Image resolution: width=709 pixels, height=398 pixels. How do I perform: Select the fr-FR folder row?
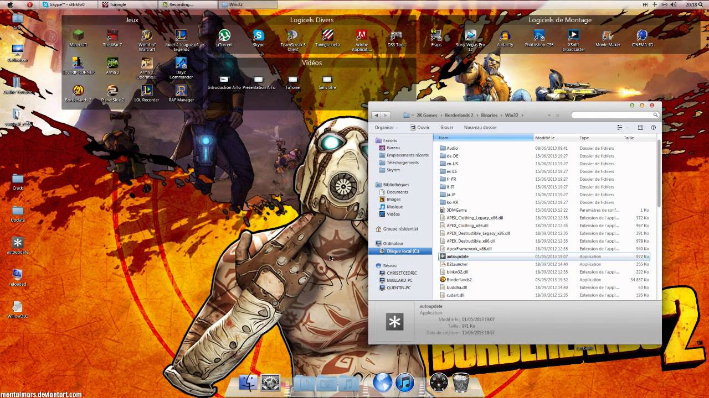(543, 179)
